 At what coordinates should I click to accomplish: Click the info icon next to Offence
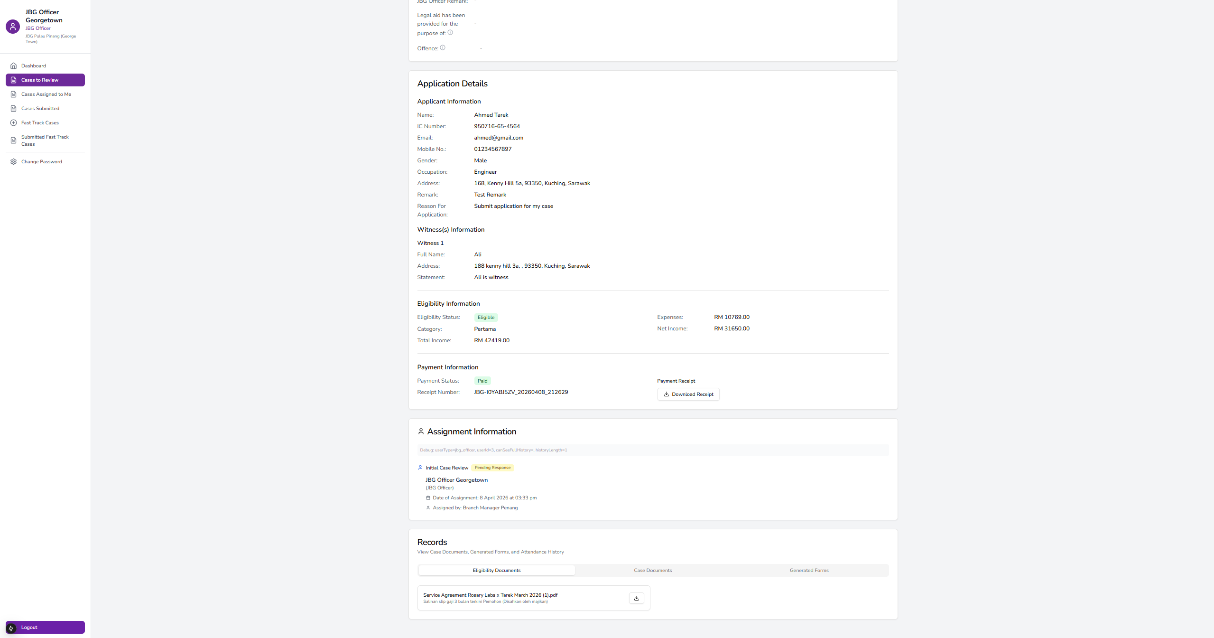[x=443, y=48]
